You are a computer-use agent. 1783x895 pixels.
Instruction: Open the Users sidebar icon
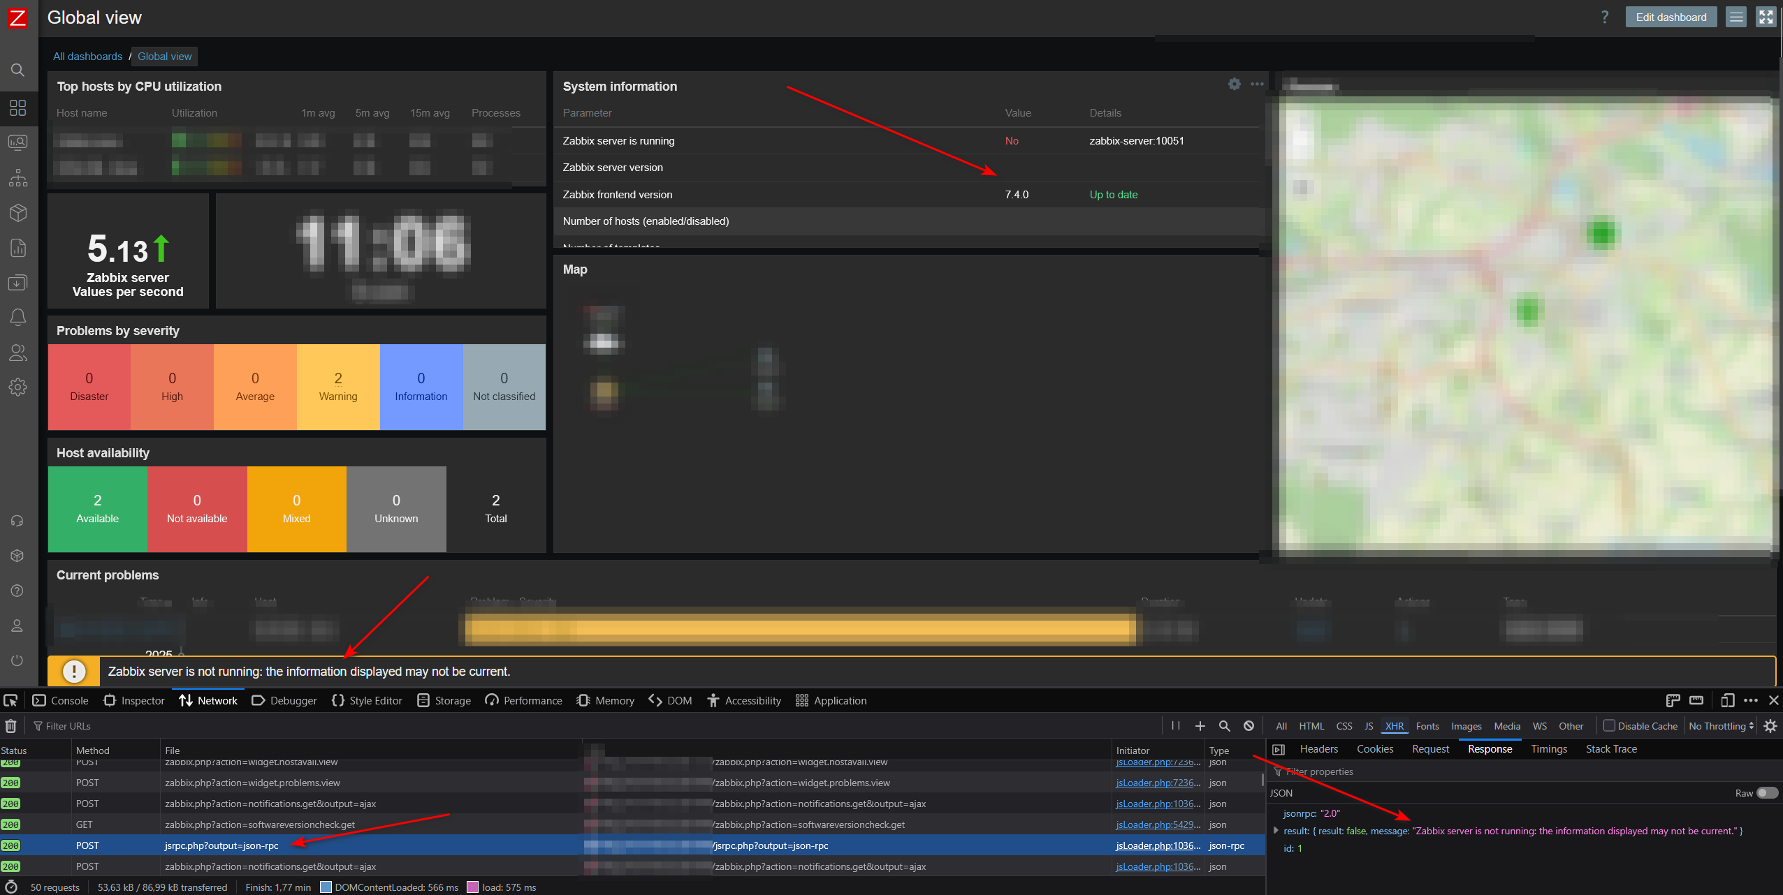tap(17, 353)
